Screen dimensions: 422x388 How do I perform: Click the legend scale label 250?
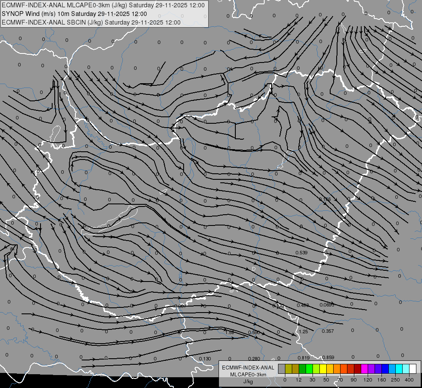click(x=395, y=380)
